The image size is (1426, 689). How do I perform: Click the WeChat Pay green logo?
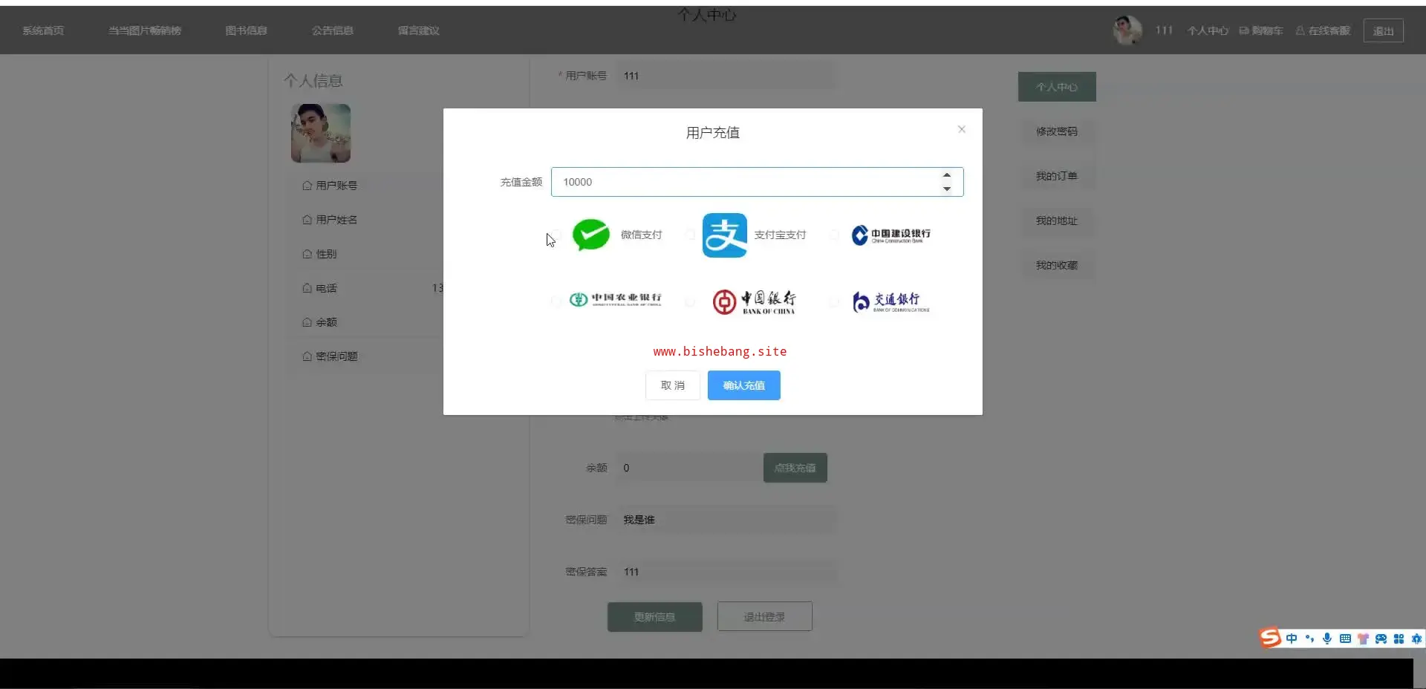click(x=591, y=235)
